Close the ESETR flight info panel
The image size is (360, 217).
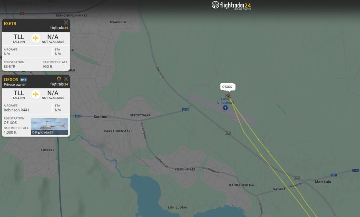[66, 23]
